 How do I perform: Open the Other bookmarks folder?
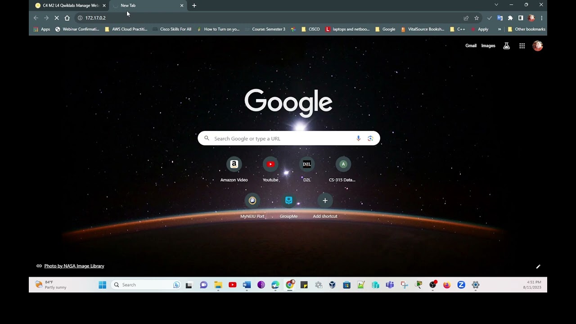(526, 29)
